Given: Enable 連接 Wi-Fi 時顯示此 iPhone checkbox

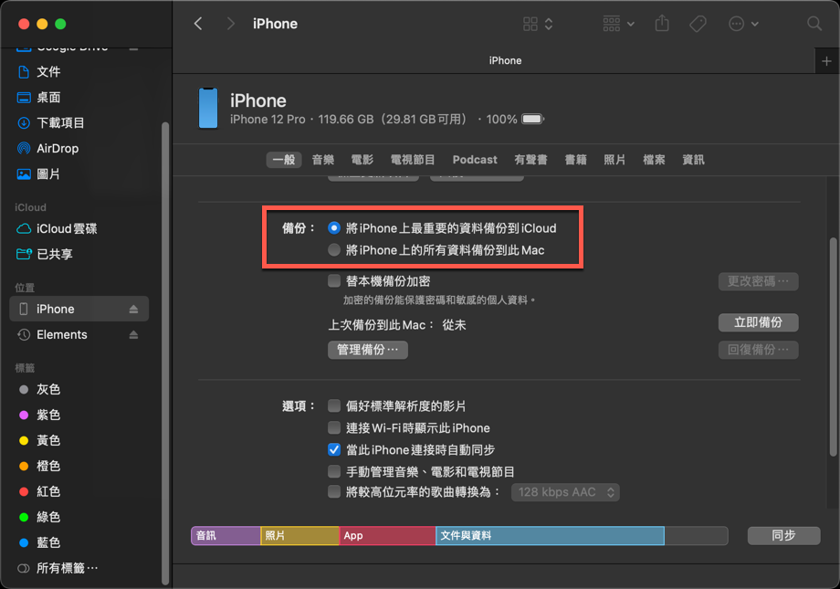Looking at the screenshot, I should [x=334, y=427].
